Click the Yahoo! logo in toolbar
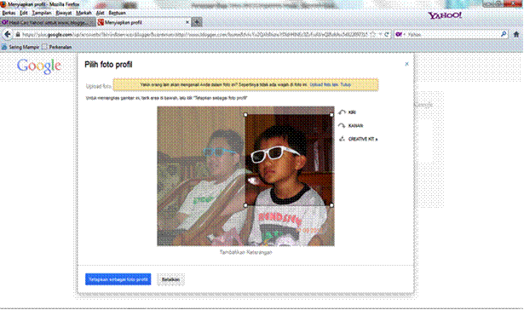The height and width of the screenshot is (310, 524). (x=445, y=15)
